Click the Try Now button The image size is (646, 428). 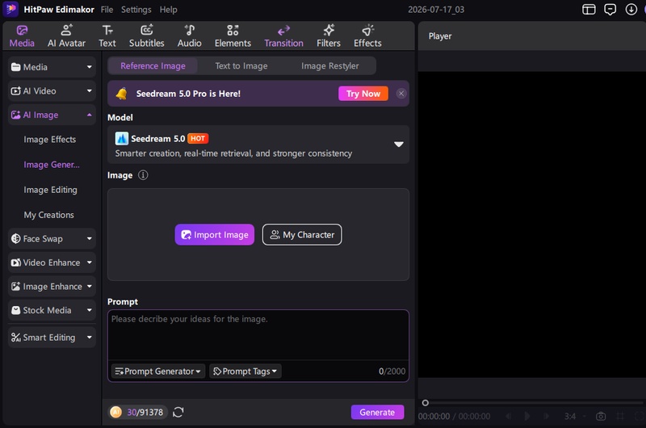[x=363, y=94]
